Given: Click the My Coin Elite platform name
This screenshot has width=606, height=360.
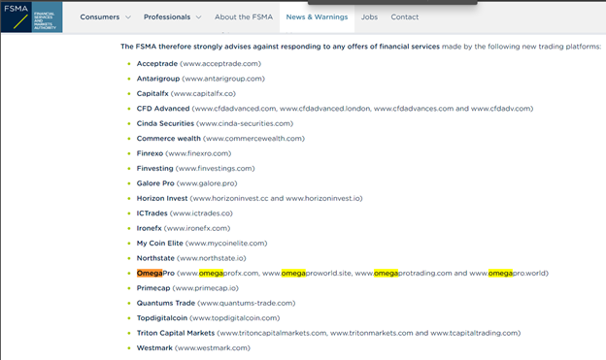Looking at the screenshot, I should 159,244.
